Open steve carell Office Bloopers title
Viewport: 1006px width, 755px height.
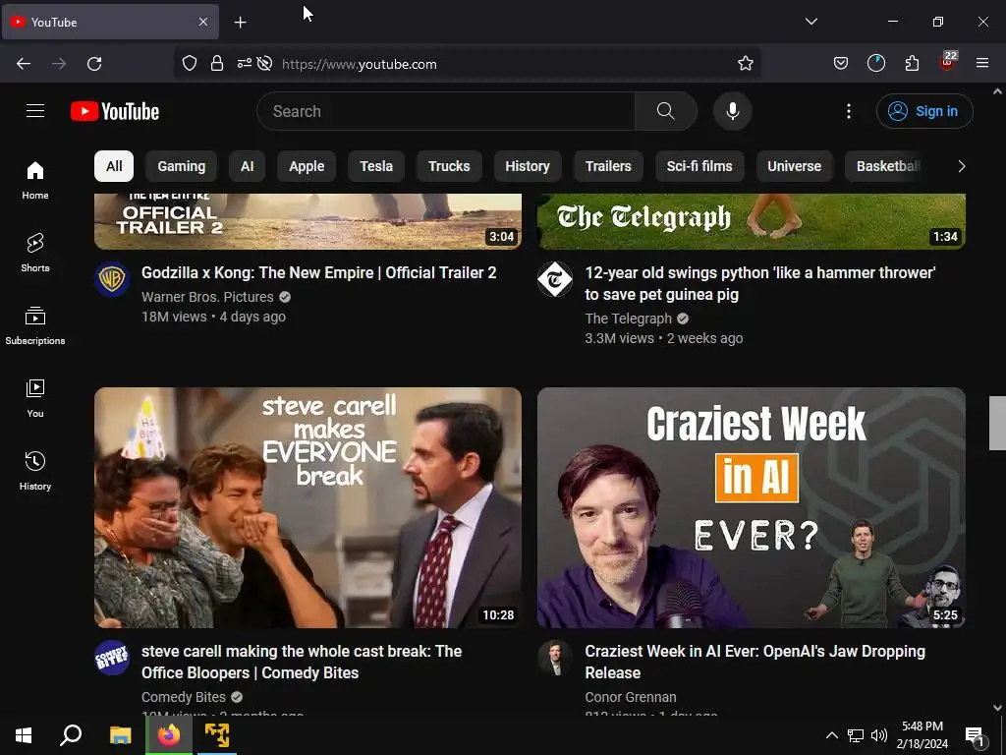[302, 662]
